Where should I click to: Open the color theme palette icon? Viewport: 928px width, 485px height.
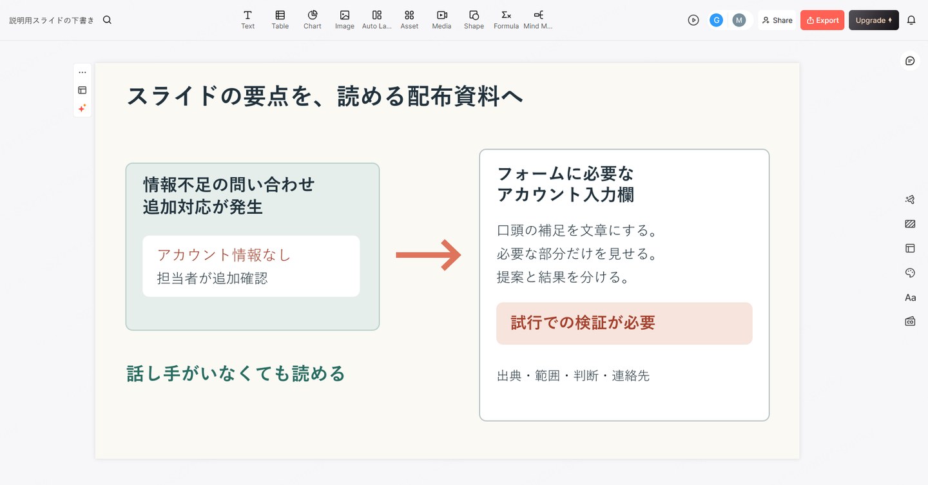pyautogui.click(x=910, y=273)
